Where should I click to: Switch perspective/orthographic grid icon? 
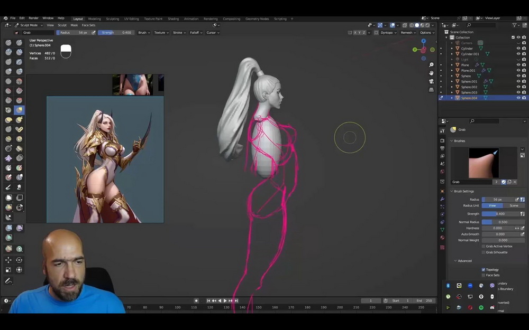point(431,90)
